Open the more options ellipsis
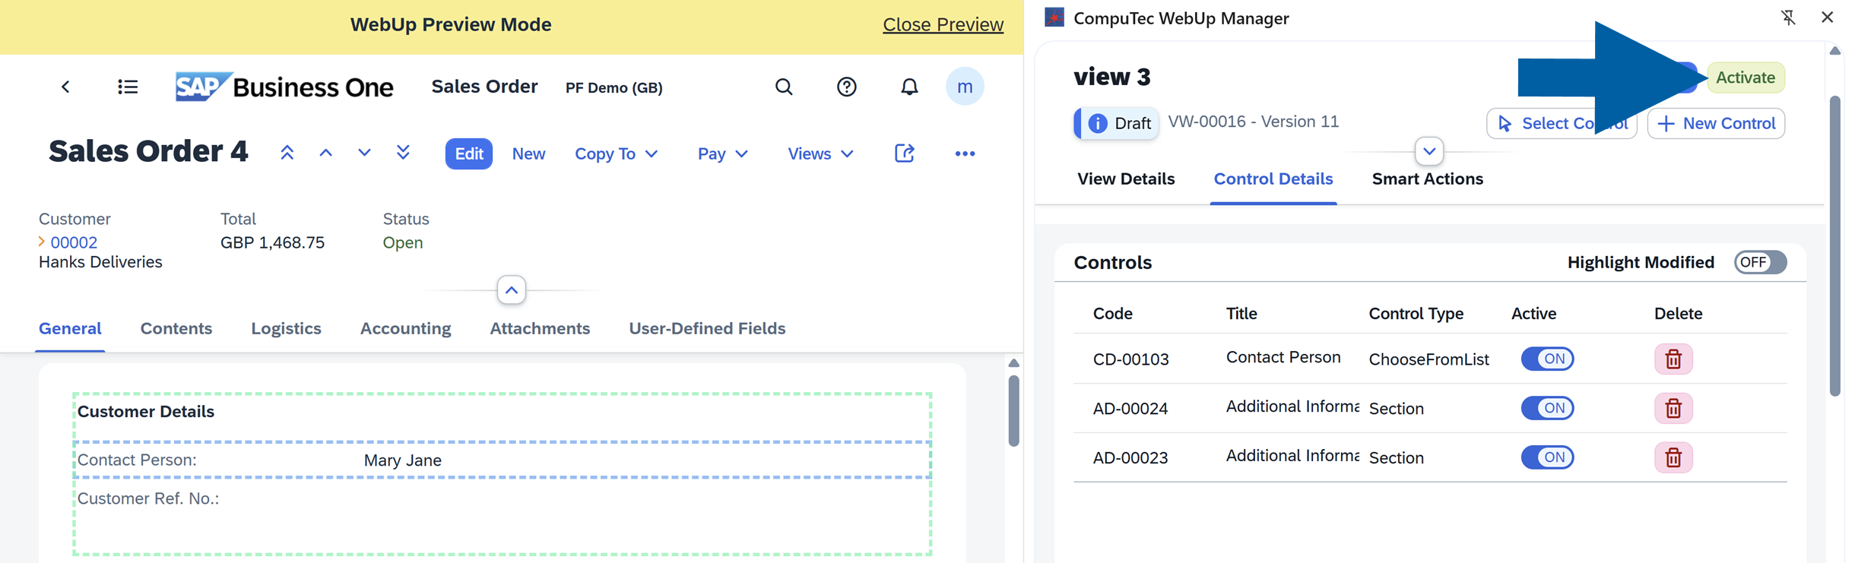Screen dimensions: 1855x563 coord(965,153)
